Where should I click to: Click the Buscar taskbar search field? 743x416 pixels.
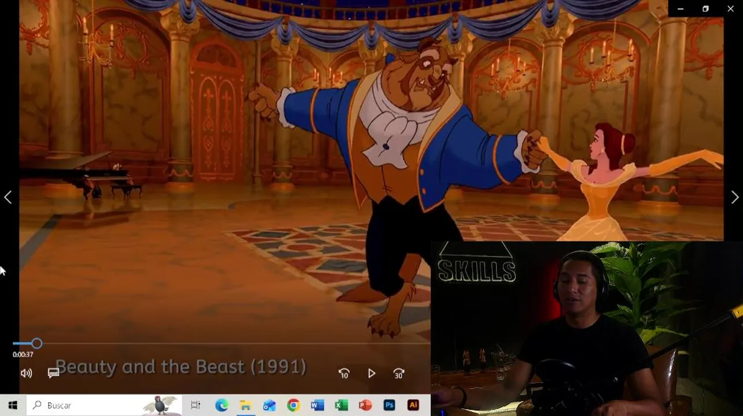point(104,406)
